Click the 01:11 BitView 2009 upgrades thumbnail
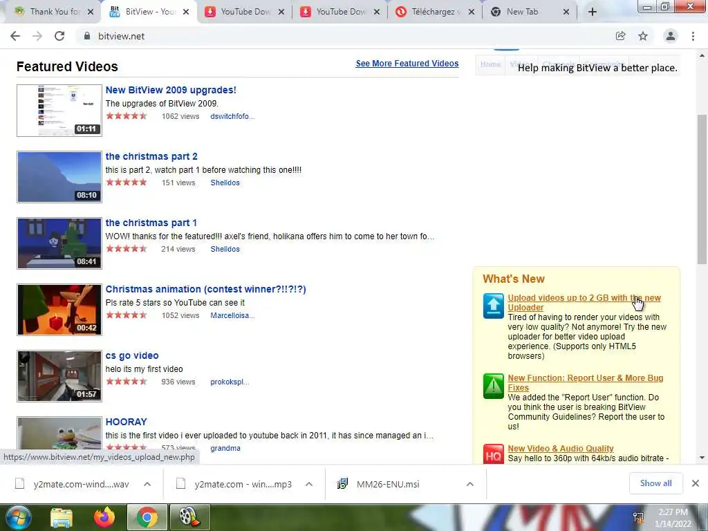Viewport: 708px width, 531px height. point(59,111)
